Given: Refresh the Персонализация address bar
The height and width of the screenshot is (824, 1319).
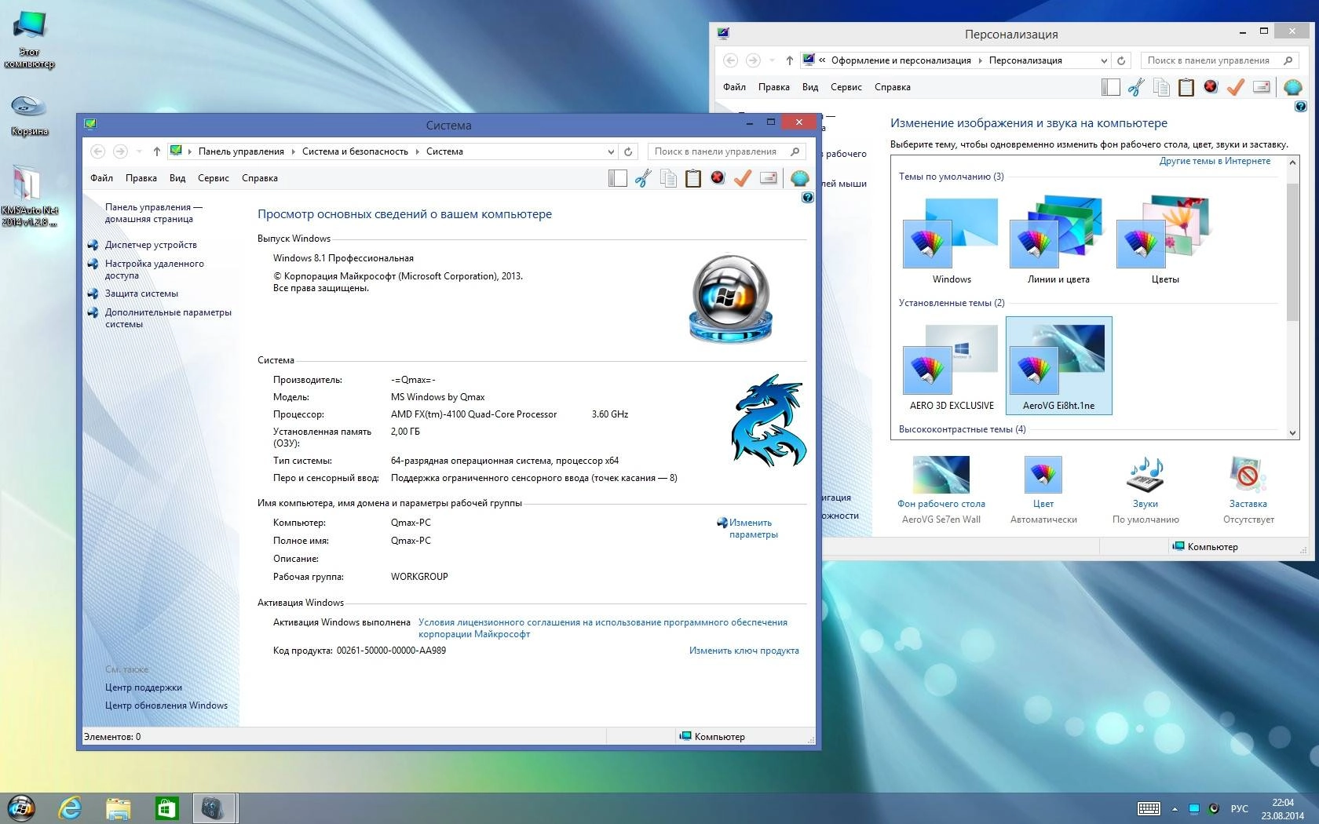Looking at the screenshot, I should [1121, 60].
